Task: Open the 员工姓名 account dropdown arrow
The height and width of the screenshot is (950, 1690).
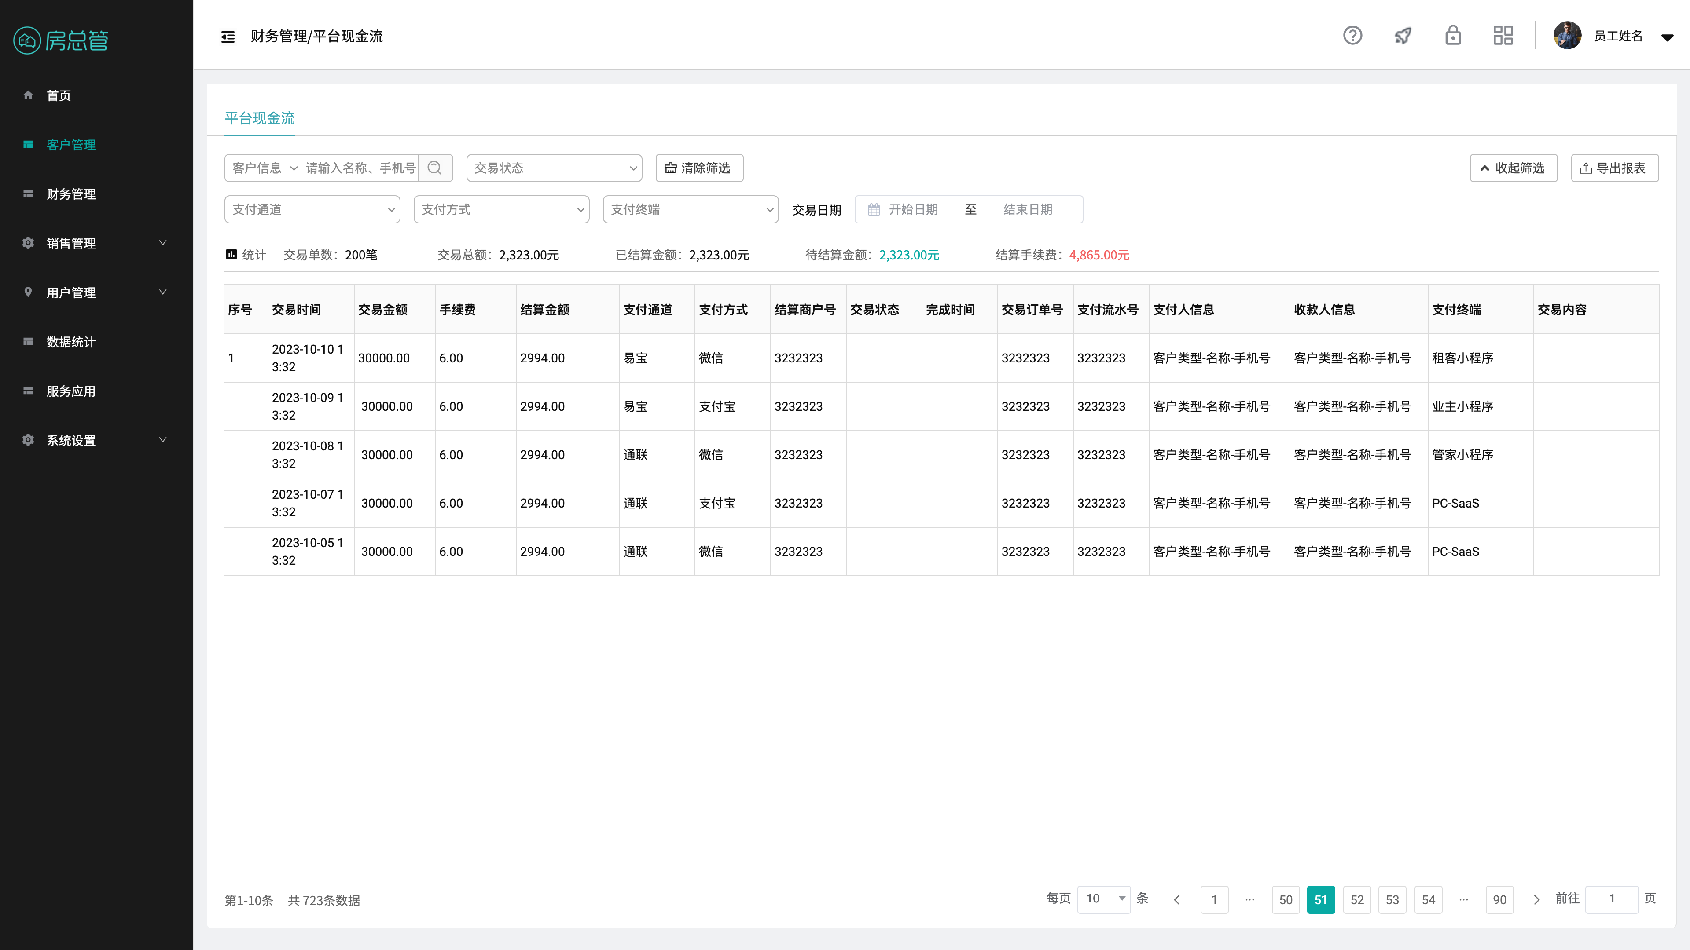Action: (1667, 37)
